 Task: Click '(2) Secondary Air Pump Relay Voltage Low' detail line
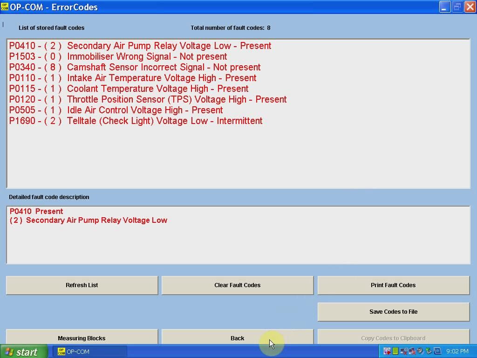[88, 220]
